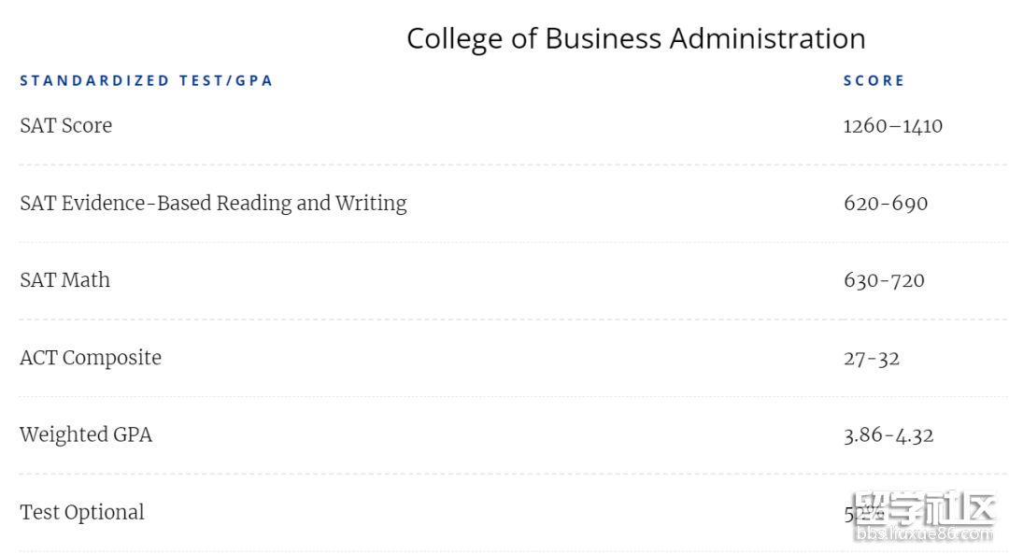Click the 3.86-4.32 GPA value
Image resolution: width=1009 pixels, height=554 pixels.
pos(888,435)
